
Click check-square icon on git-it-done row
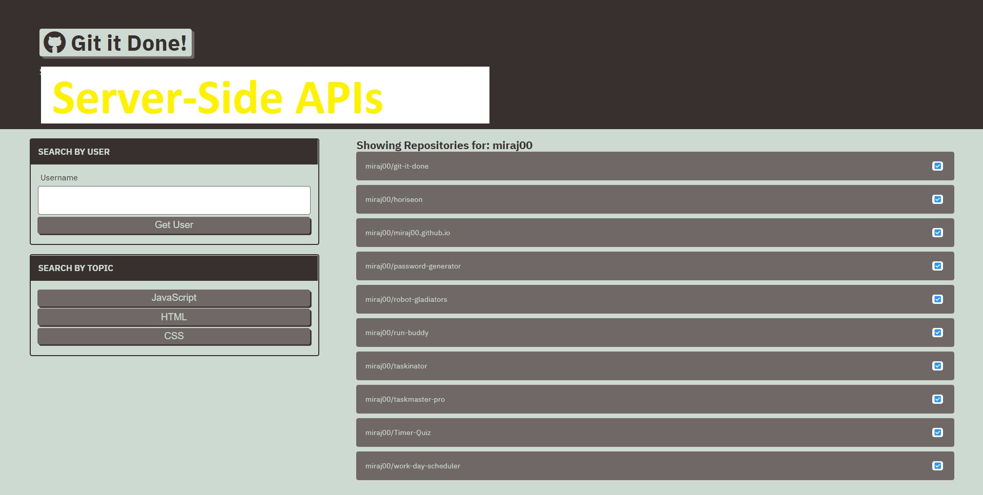(937, 166)
